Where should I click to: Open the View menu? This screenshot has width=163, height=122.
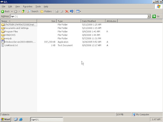coord(18,7)
